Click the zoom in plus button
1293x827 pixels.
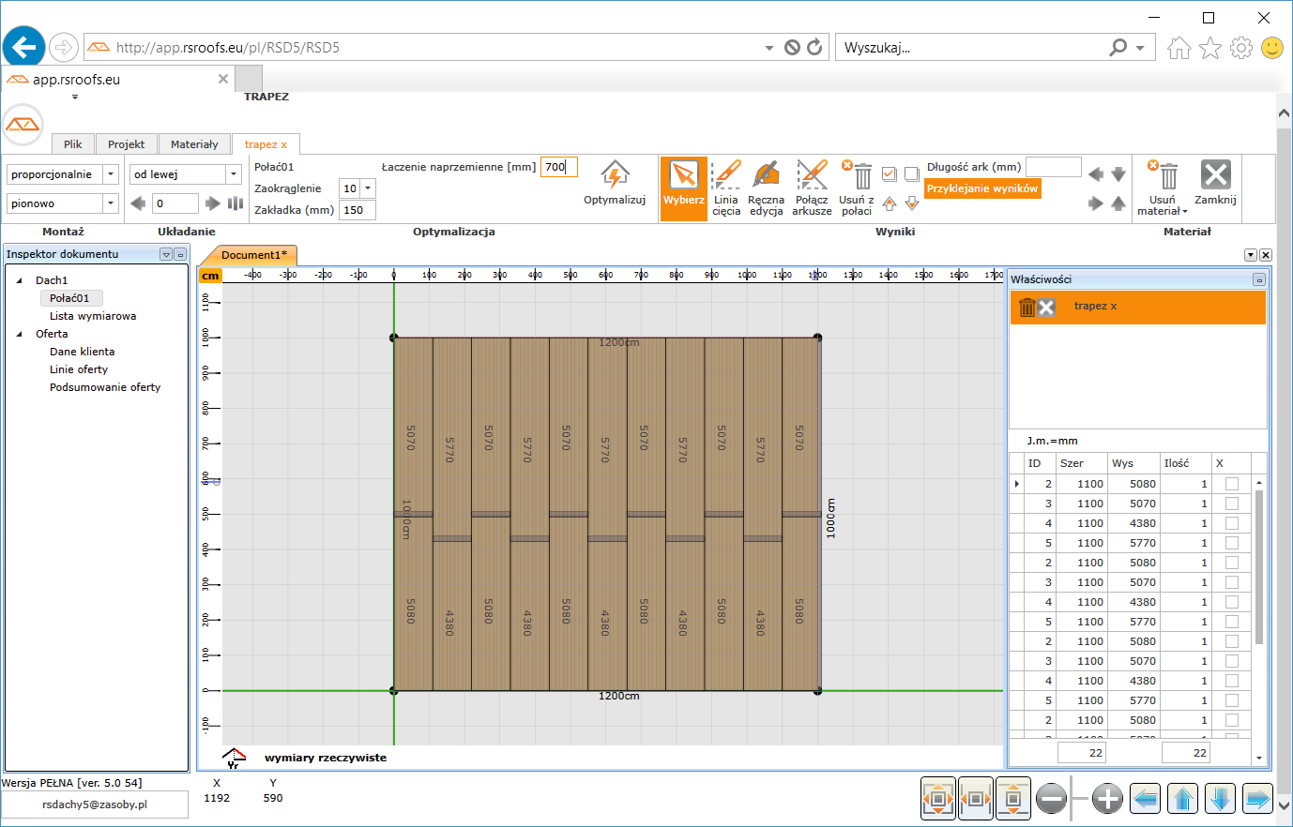click(x=1107, y=799)
